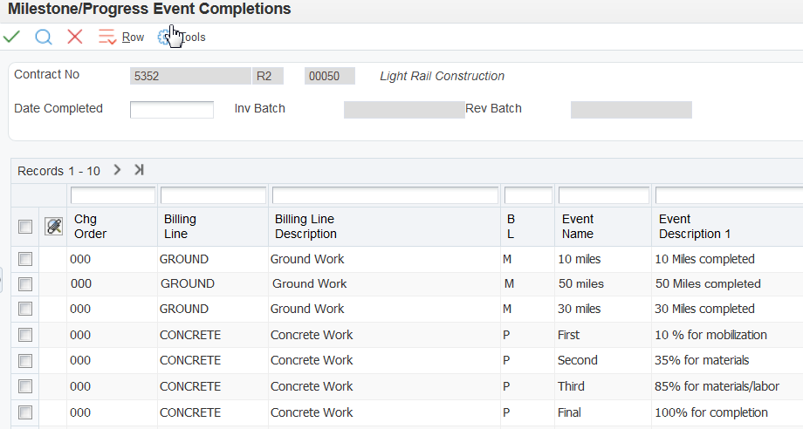Click the Date Completed input field

[172, 110]
